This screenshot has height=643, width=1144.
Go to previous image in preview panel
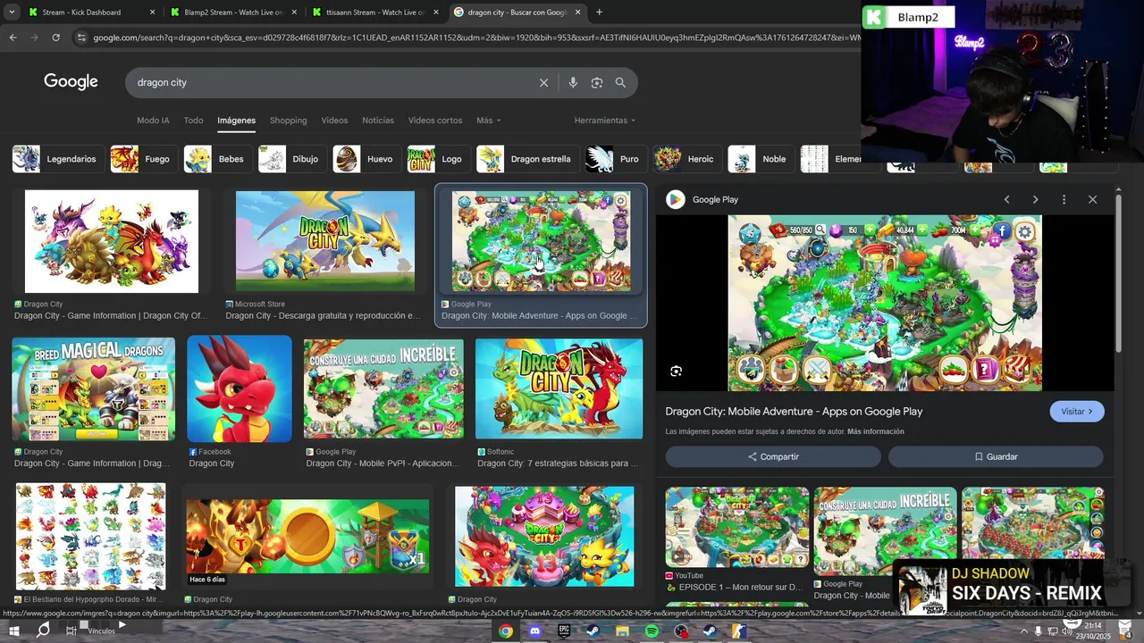point(1007,199)
